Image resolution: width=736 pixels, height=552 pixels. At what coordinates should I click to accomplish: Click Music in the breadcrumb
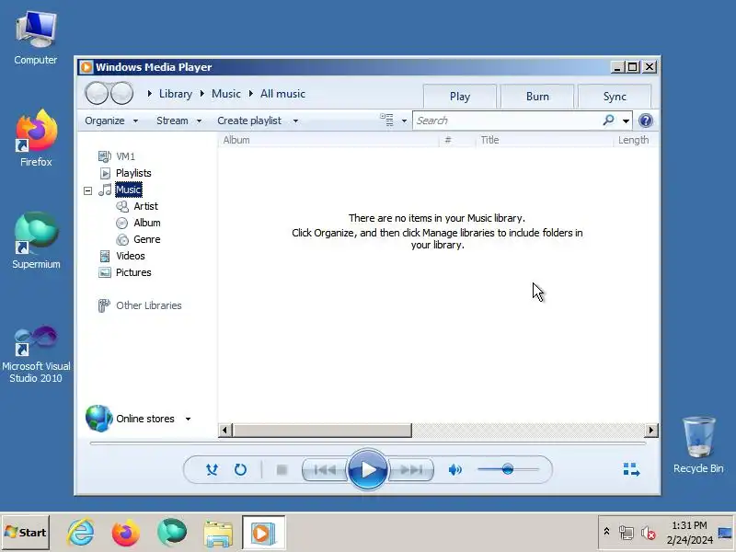point(226,94)
